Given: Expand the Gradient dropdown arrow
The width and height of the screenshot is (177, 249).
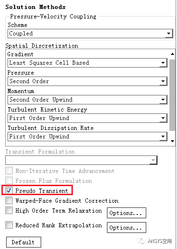Looking at the screenshot, I should pos(163,63).
